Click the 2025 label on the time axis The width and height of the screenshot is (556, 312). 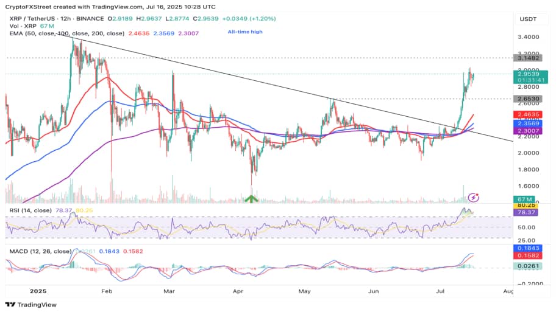pos(38,291)
